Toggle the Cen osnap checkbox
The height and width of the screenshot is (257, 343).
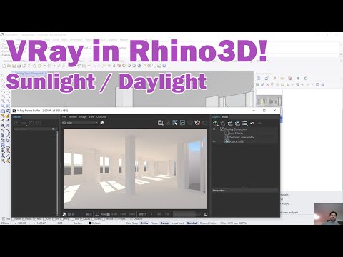[44, 218]
